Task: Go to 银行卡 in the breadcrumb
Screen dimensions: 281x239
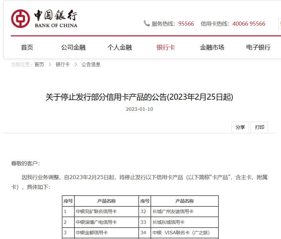Action: point(63,64)
